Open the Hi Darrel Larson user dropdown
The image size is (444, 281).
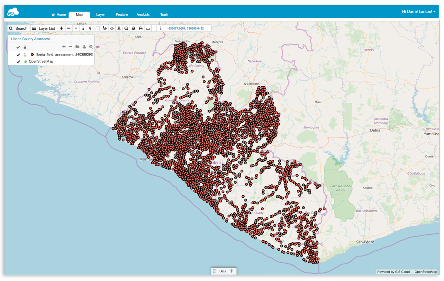point(418,12)
